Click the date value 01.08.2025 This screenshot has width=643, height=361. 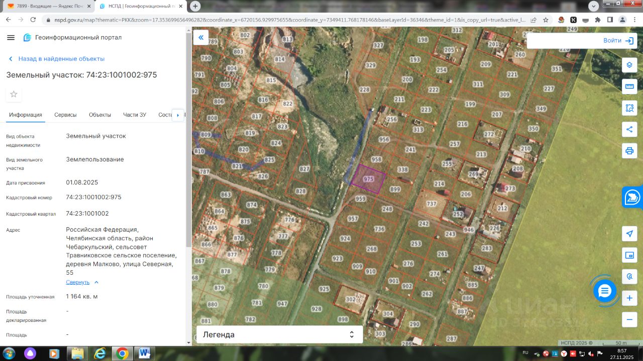click(82, 183)
